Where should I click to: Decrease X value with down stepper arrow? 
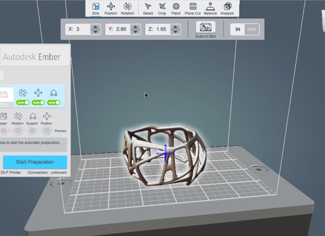pyautogui.click(x=95, y=32)
